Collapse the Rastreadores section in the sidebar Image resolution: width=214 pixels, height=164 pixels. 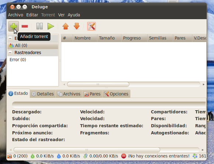pos(10,52)
